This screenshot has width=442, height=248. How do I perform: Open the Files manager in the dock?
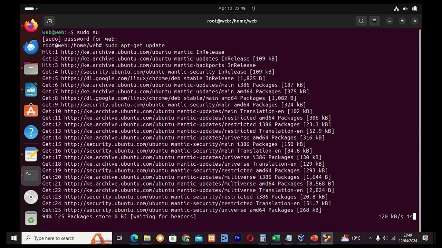pyautogui.click(x=31, y=69)
